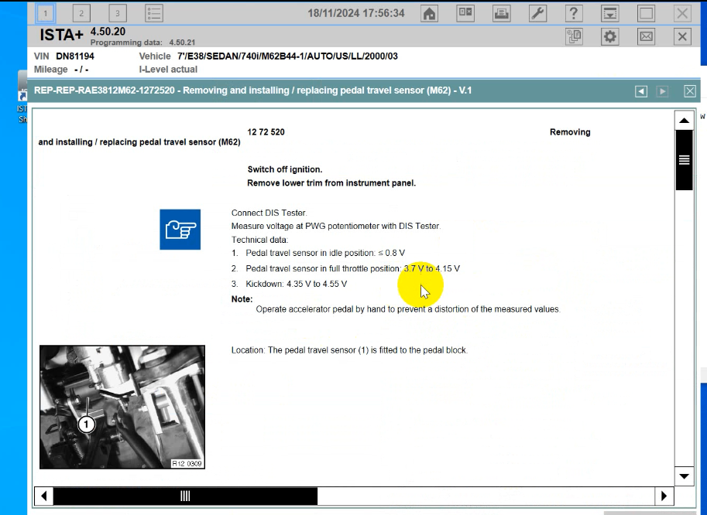707x515 pixels.
Task: Click the blue pointing-hand note icon
Action: click(180, 229)
